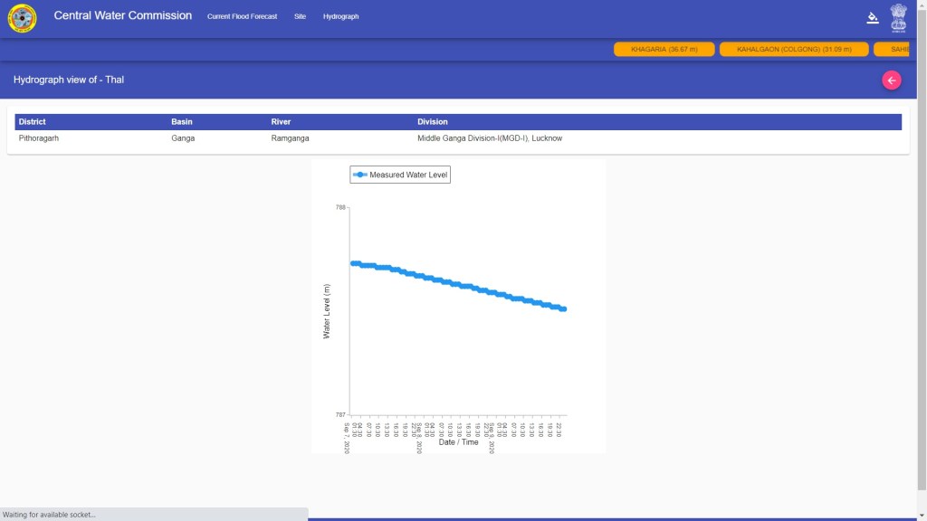The height and width of the screenshot is (521, 927).
Task: Click the KAHALGAON (COLGONG) (31.09 m) chip
Action: pyautogui.click(x=794, y=50)
